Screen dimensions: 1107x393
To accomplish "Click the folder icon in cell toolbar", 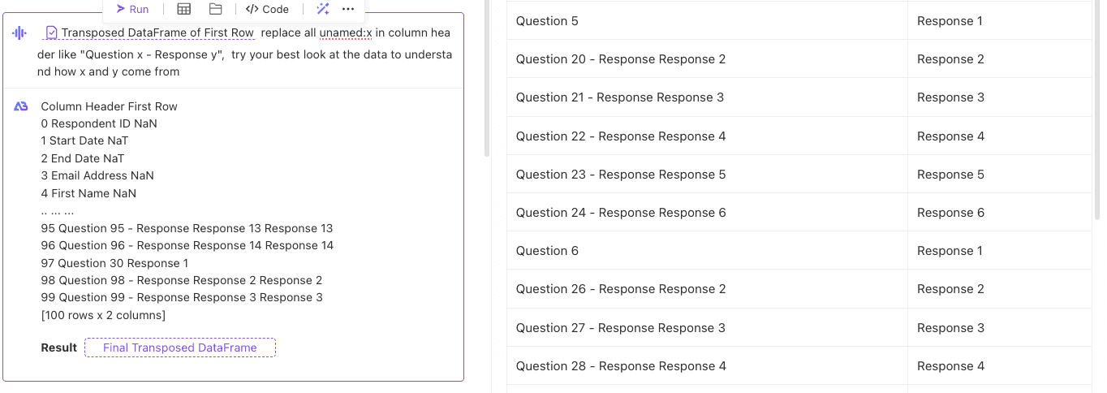I will 215,9.
